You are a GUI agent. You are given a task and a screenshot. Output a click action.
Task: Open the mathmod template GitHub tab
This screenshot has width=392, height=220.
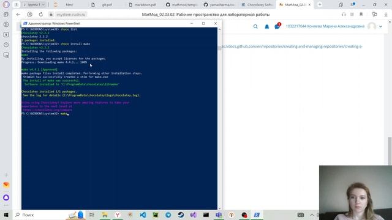coord(181,5)
